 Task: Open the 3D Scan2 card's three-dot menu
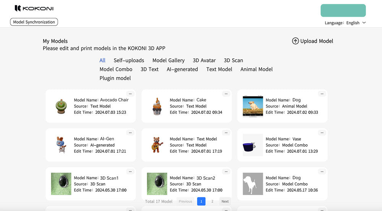pyautogui.click(x=226, y=171)
